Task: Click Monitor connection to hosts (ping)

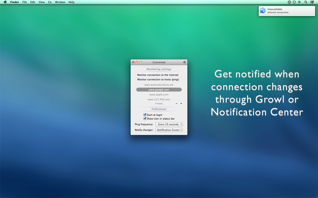Action: [158, 80]
